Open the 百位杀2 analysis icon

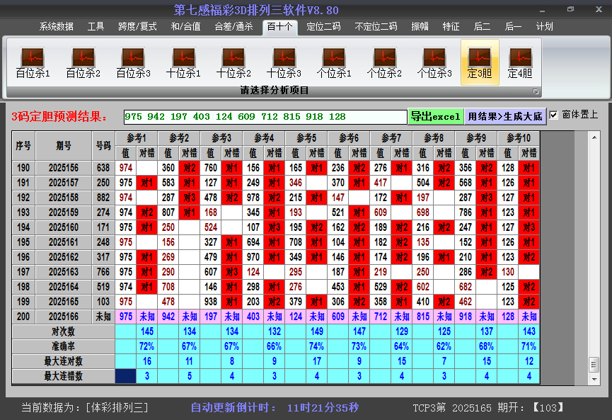click(83, 62)
